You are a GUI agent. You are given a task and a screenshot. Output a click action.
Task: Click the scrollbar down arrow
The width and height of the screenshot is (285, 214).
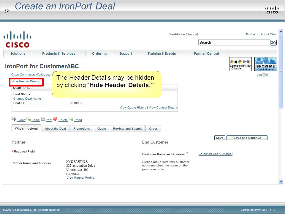281,182
